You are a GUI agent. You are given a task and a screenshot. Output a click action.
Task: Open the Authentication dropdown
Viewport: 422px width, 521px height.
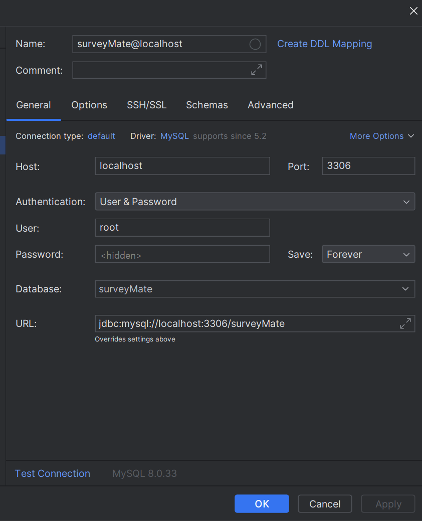255,202
